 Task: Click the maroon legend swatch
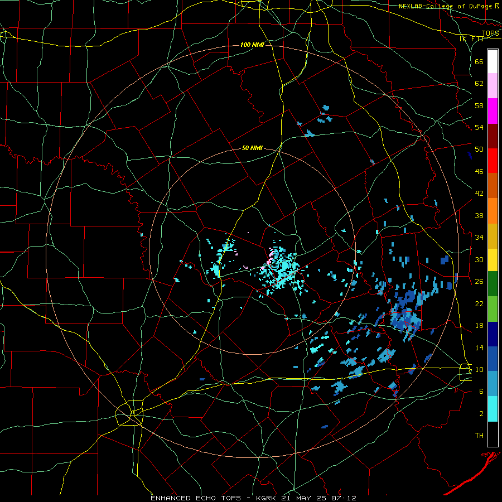click(493, 136)
